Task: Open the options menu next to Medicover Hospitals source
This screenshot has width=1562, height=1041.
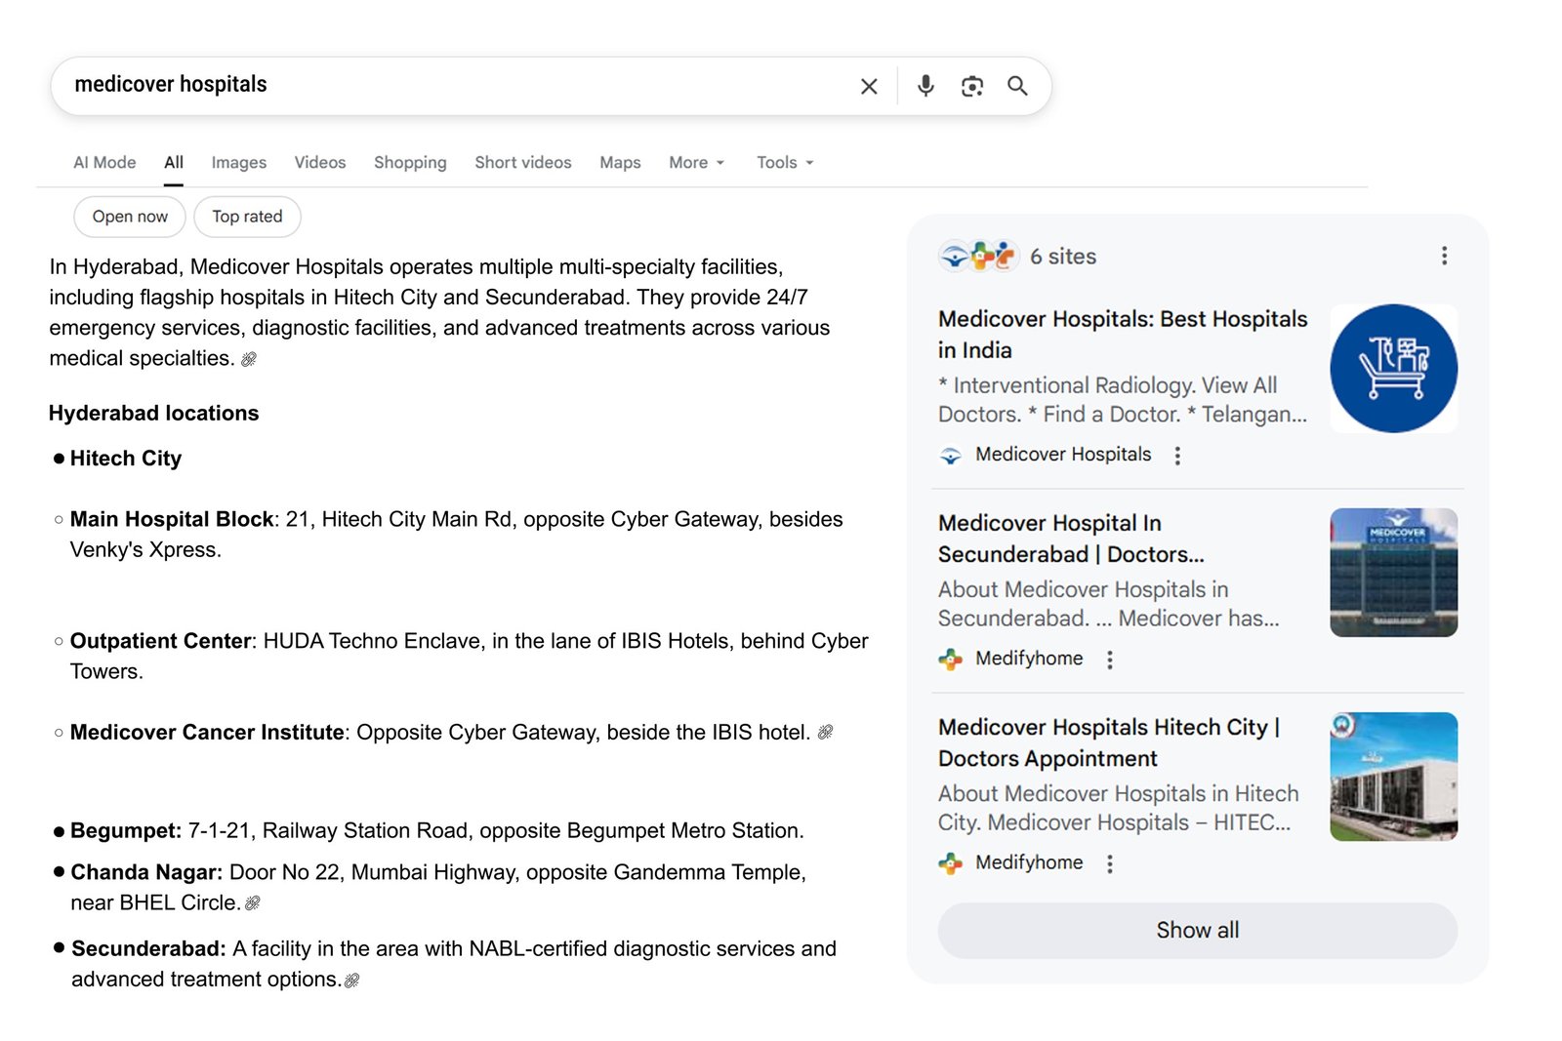Action: coord(1177,456)
